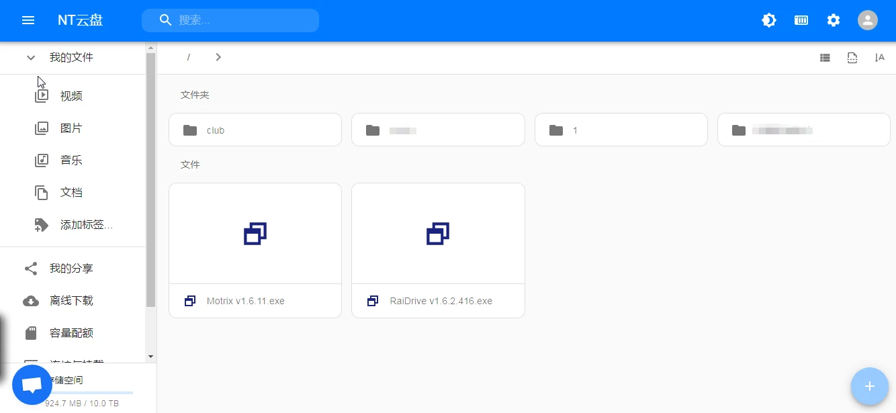Open 离线下载 offline download page
Viewport: 896px width, 413px height.
pyautogui.click(x=71, y=301)
